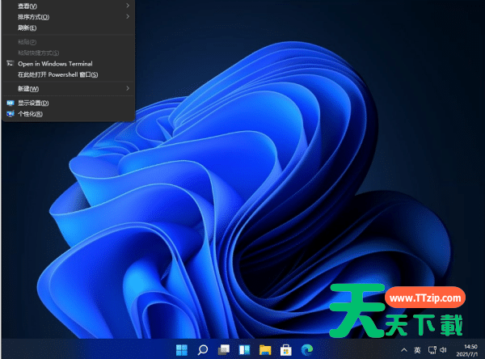Image resolution: width=485 pixels, height=359 pixels.
Task: Select 在此处打开 Powershell 窗口(S)
Action: pyautogui.click(x=58, y=74)
